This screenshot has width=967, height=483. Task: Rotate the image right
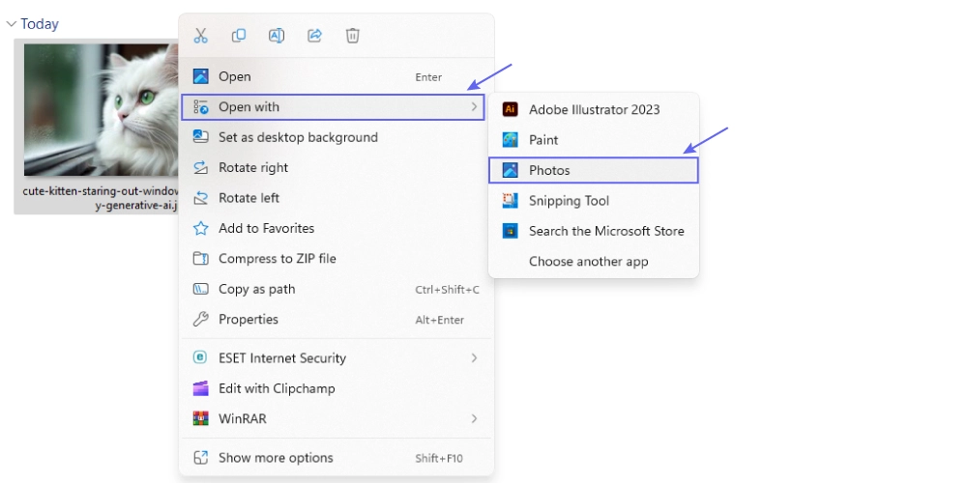pos(253,168)
